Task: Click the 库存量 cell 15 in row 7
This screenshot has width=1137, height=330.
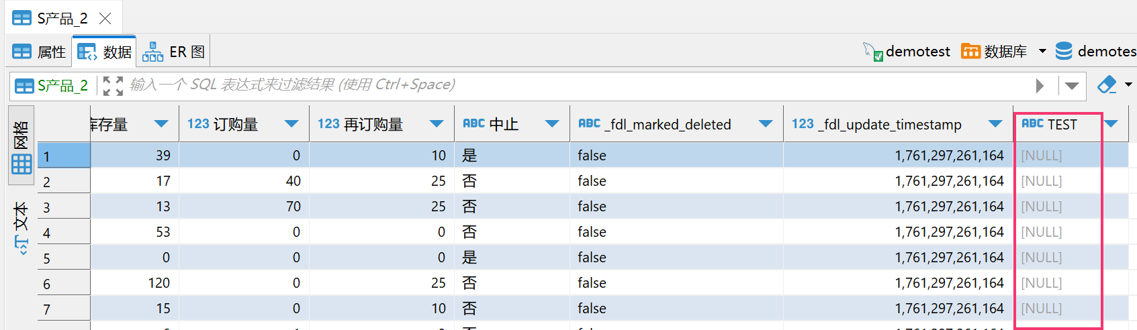Action: click(x=135, y=309)
